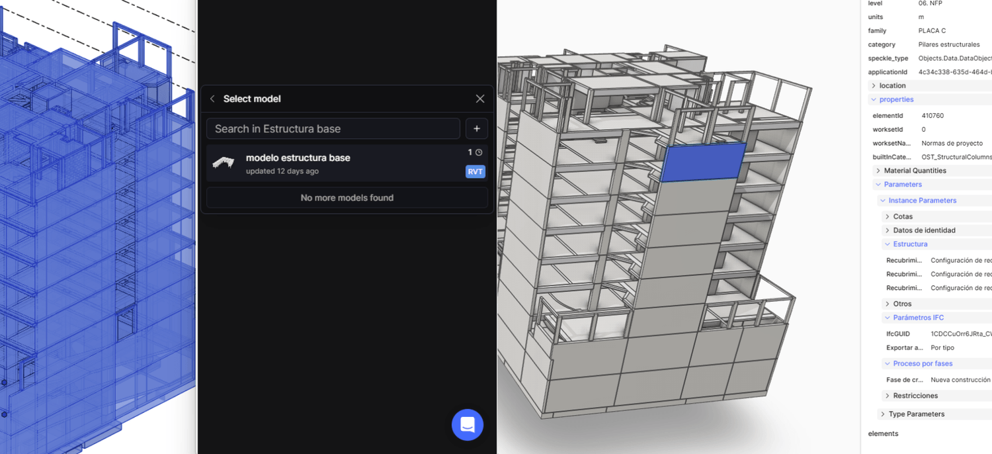The width and height of the screenshot is (992, 454).
Task: Click the search field in Estructura base
Action: (333, 128)
